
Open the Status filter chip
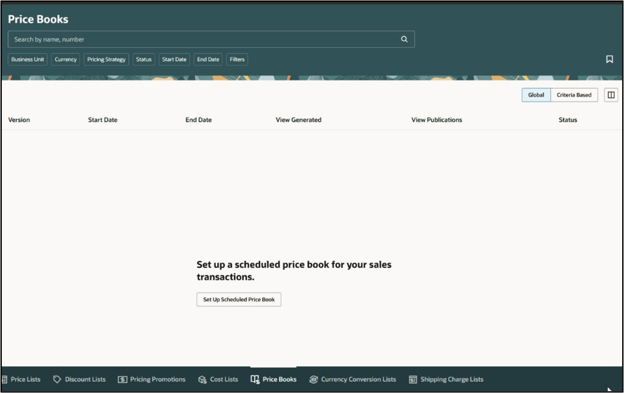pyautogui.click(x=144, y=59)
